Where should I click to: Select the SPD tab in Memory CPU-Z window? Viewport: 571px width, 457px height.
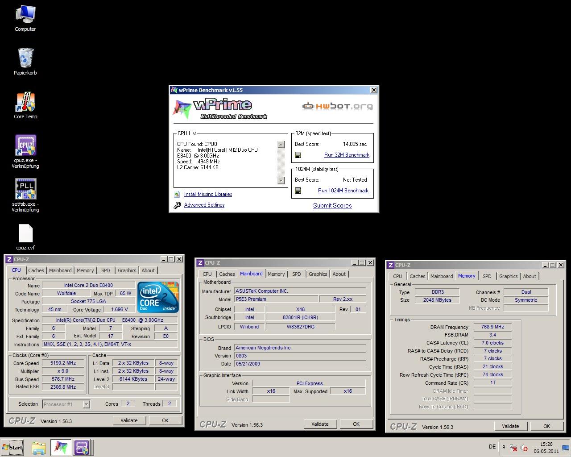click(487, 276)
